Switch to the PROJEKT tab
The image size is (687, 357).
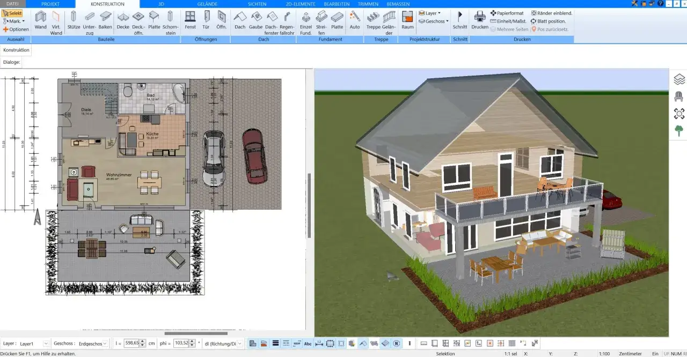(x=50, y=4)
